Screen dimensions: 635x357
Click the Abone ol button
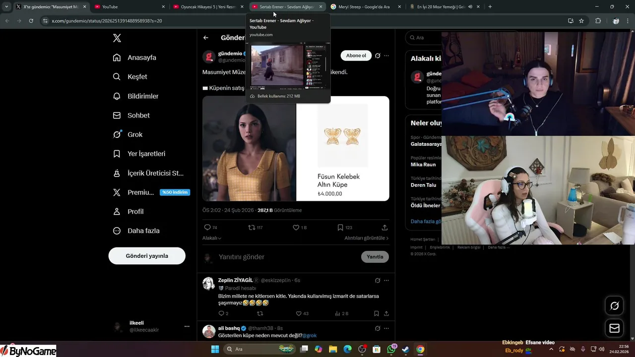(356, 56)
